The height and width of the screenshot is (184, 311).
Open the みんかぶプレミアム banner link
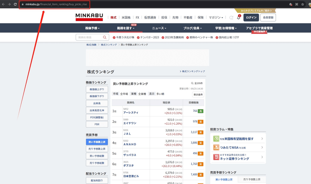pyautogui.click(x=256, y=11)
